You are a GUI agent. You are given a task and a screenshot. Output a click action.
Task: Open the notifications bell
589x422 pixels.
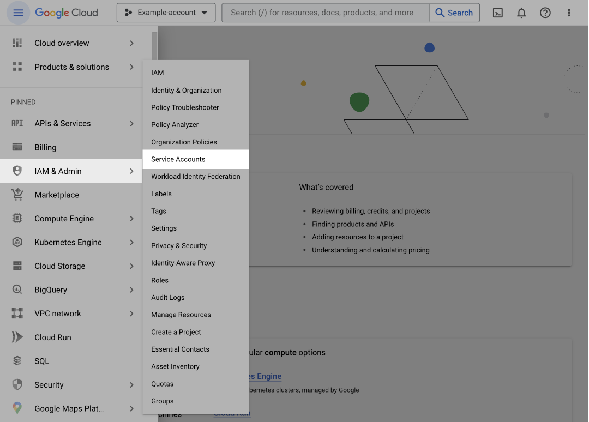(521, 13)
